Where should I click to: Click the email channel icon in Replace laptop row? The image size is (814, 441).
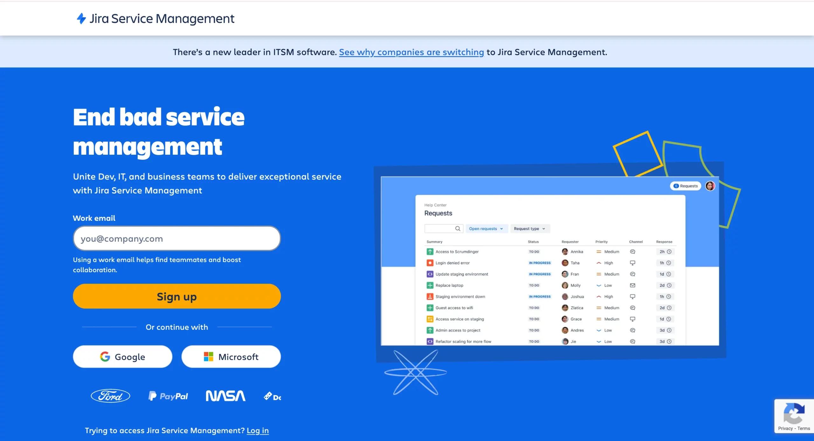632,285
